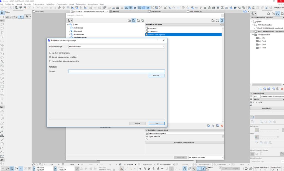This screenshot has width=284, height=171.
Task: Click the 'Publikálás' button
Action: [181, 157]
